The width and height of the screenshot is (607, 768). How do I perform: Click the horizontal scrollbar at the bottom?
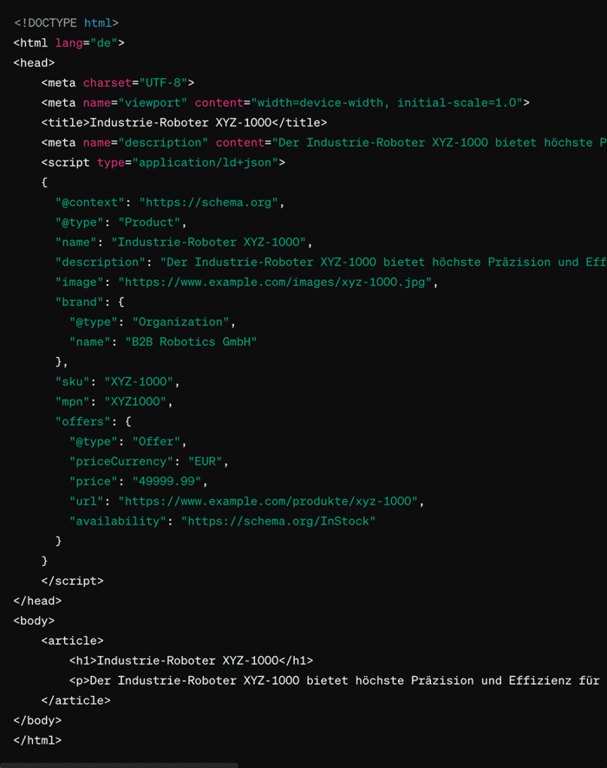tap(119, 765)
